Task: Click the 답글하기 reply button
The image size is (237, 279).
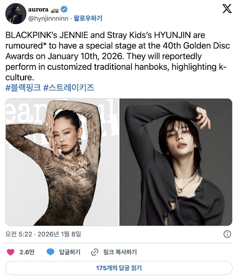Action: (70, 252)
